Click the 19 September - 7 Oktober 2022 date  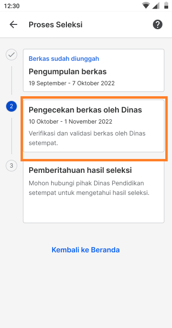point(72,83)
